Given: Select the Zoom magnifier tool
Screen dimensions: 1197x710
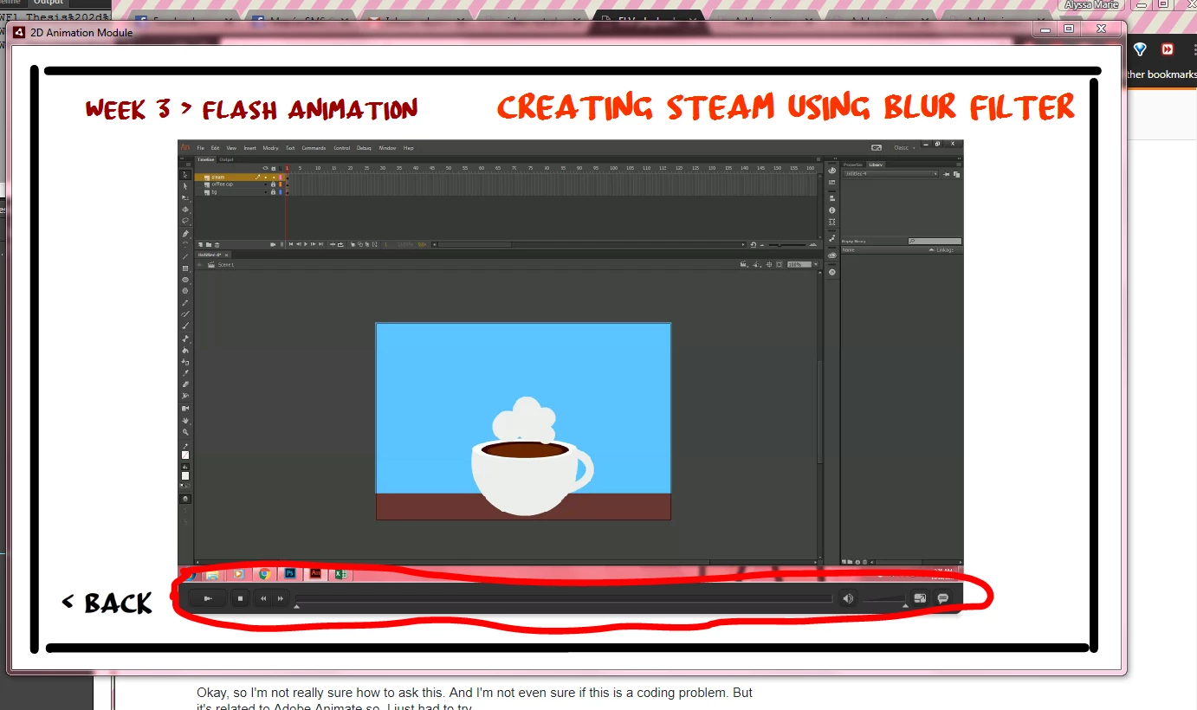Looking at the screenshot, I should 185,431.
